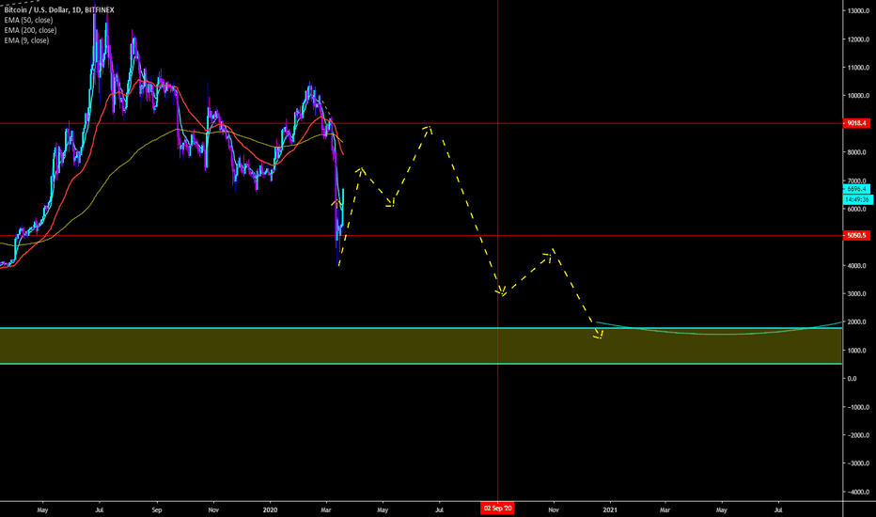Screen dimensions: 876x517
Task: Select the upper red horizontal line at 9018.4
Action: click(421, 123)
